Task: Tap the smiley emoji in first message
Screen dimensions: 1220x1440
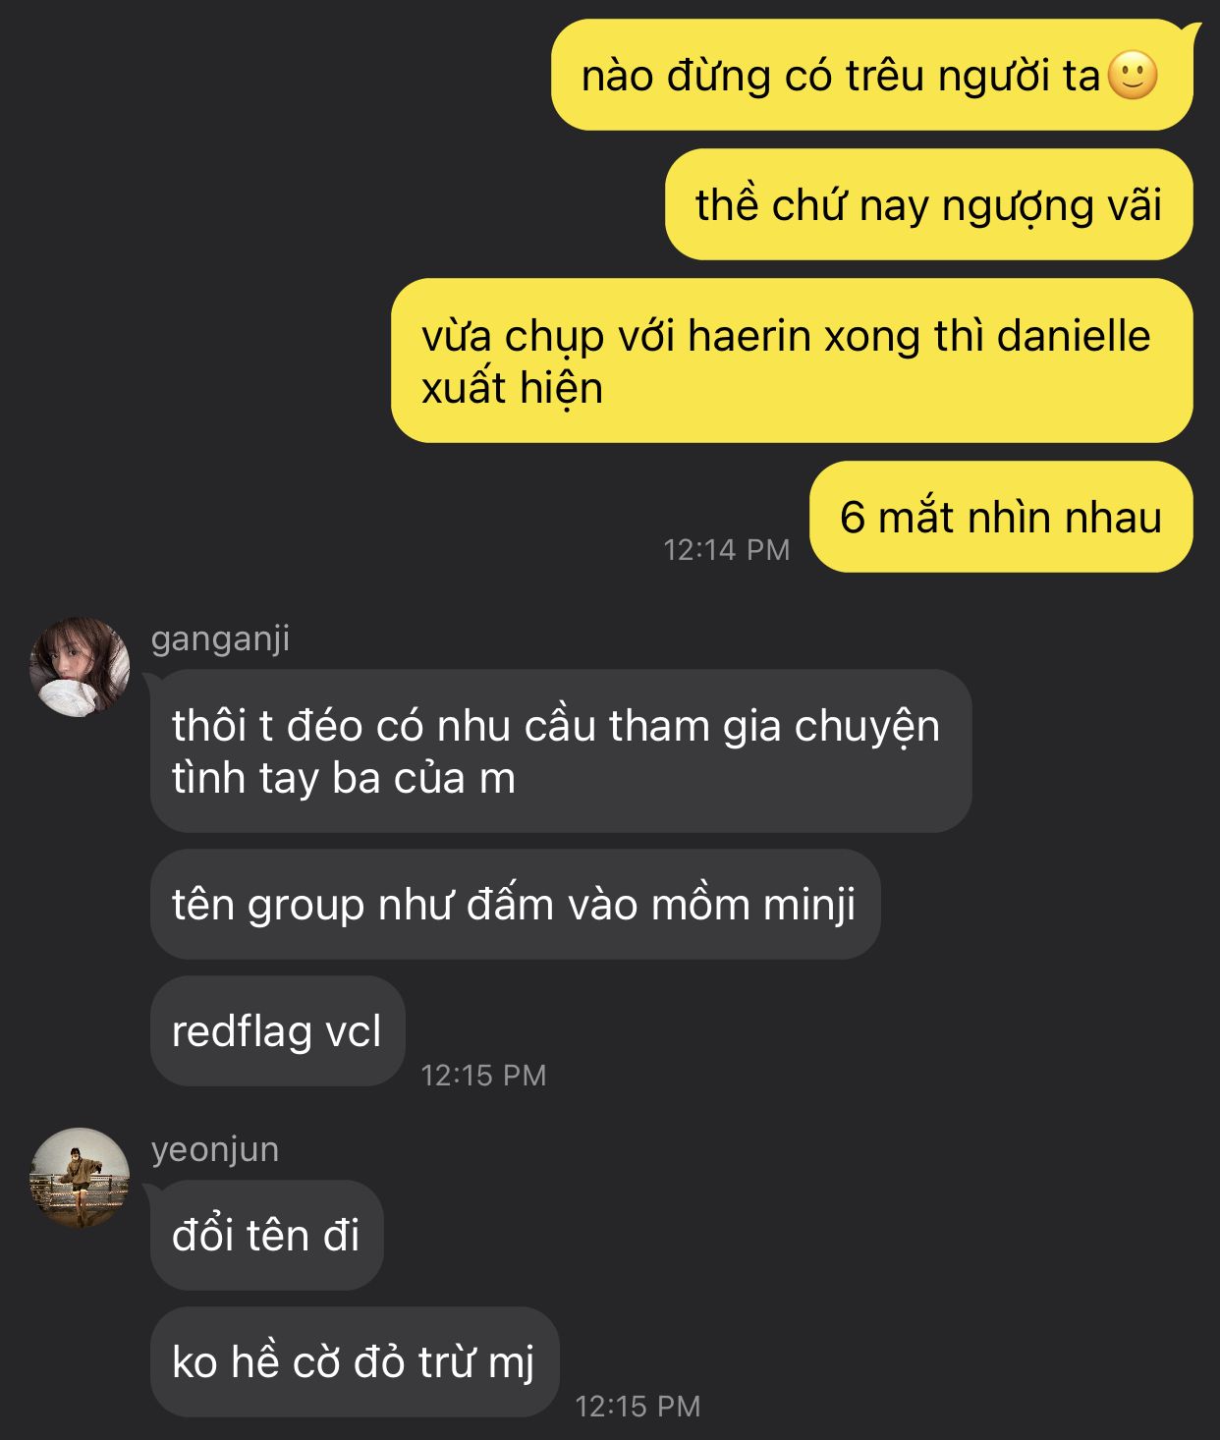Action: click(1133, 76)
